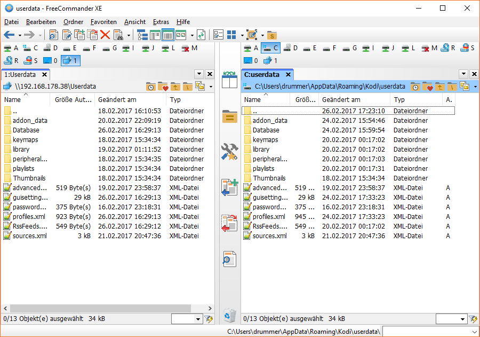
Task: Open the left pane filter combo box dropdown
Action: [198, 319]
